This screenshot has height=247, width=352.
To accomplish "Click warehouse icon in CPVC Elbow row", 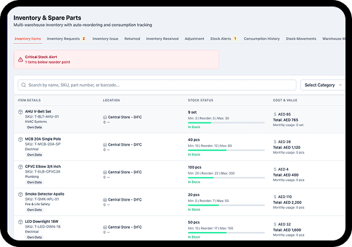I will tap(105, 173).
